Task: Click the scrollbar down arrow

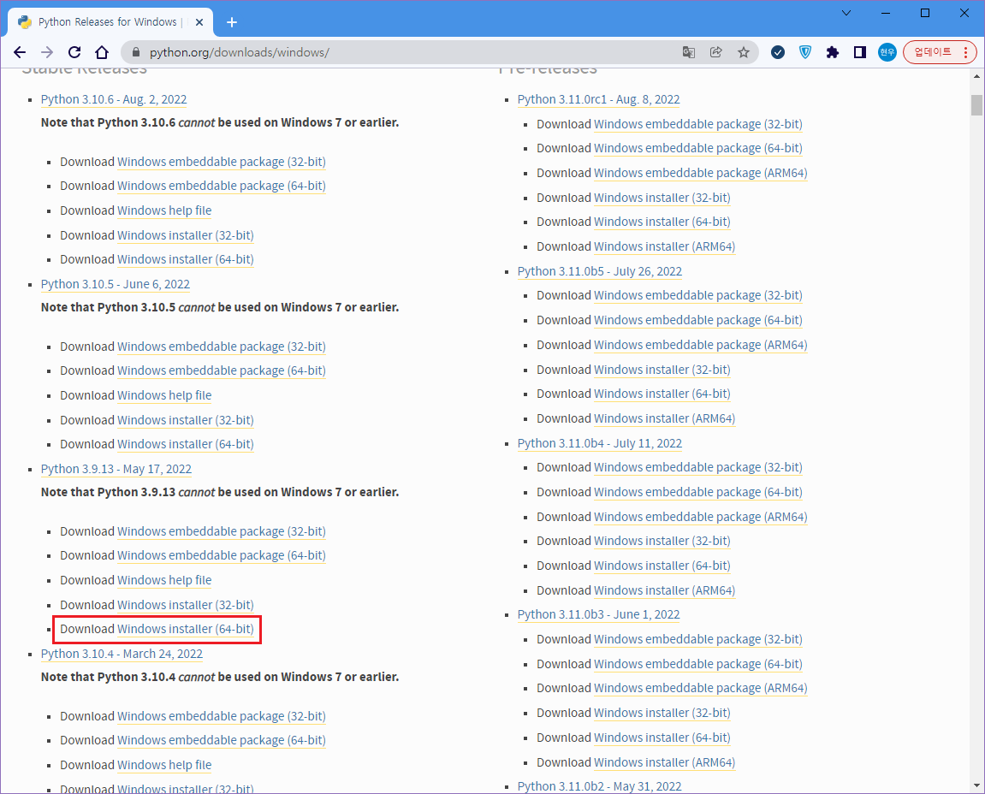Action: pyautogui.click(x=976, y=785)
